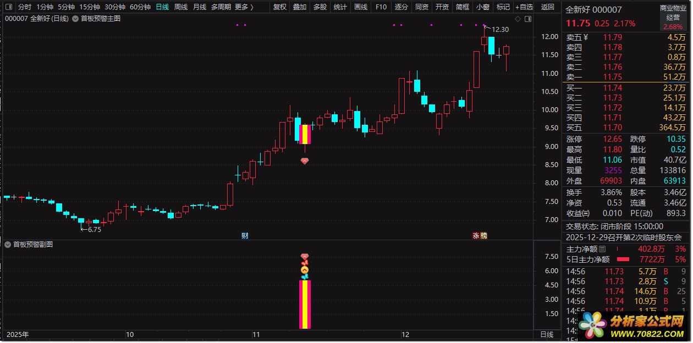Open the 多周期 multi-period view
693x343 pixels.
tap(221, 7)
